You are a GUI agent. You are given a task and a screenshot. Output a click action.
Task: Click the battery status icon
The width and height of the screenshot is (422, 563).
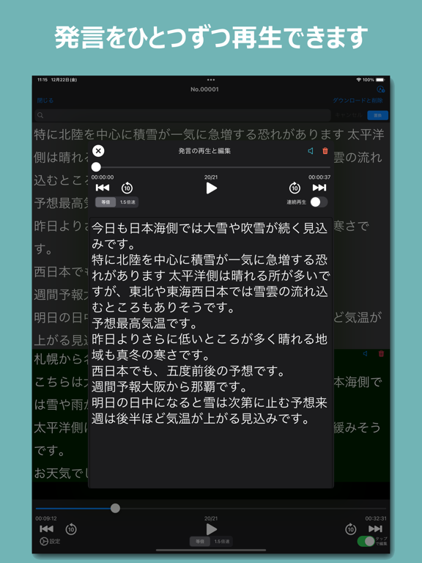tap(380, 80)
